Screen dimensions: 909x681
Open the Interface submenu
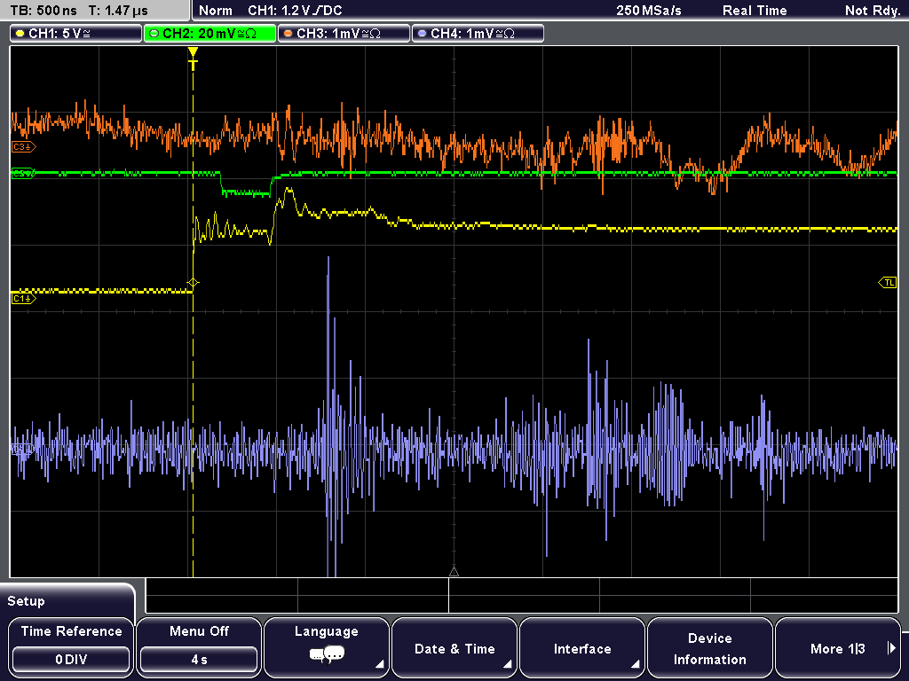582,646
